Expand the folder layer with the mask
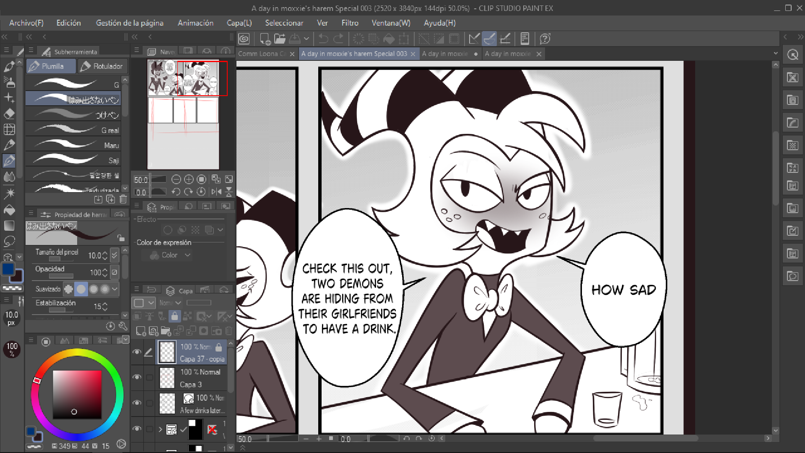The height and width of the screenshot is (453, 805). (160, 429)
